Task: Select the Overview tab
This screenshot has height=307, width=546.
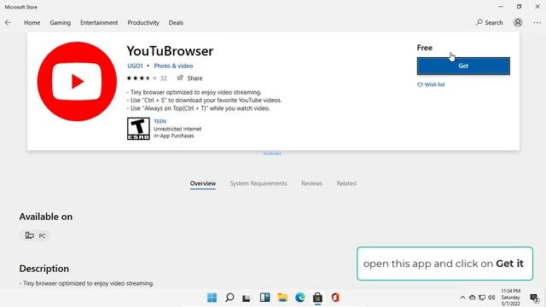Action: (203, 183)
